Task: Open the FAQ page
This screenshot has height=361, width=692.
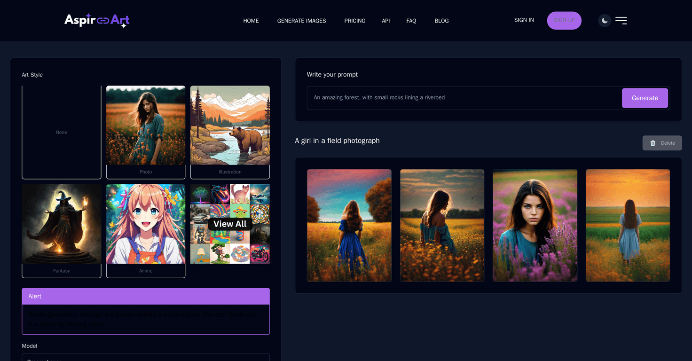Action: click(x=411, y=21)
